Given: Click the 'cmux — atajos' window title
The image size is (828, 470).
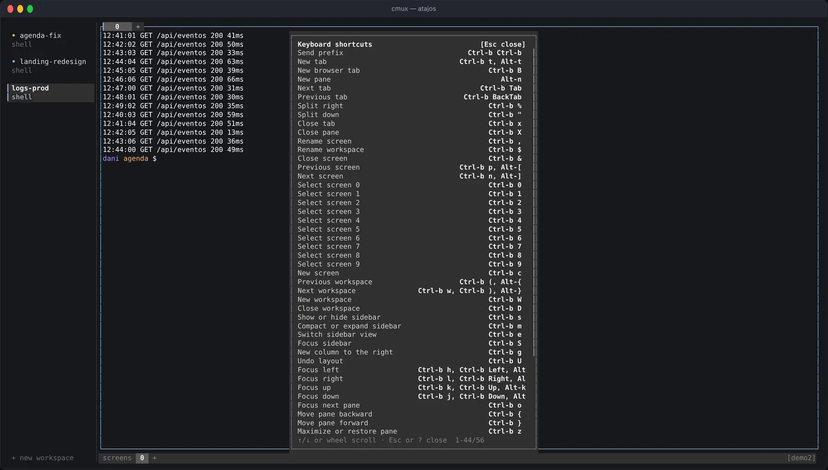Looking at the screenshot, I should (x=414, y=9).
